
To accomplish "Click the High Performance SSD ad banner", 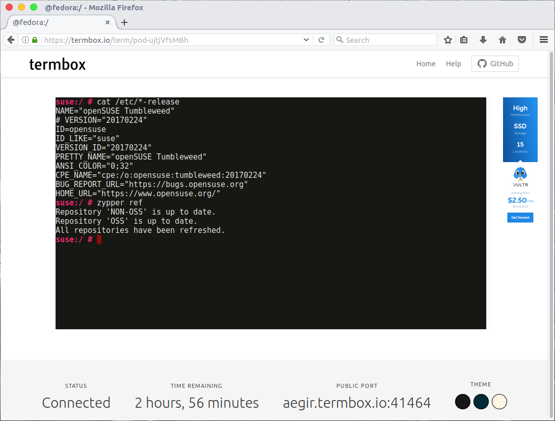I will tap(520, 129).
